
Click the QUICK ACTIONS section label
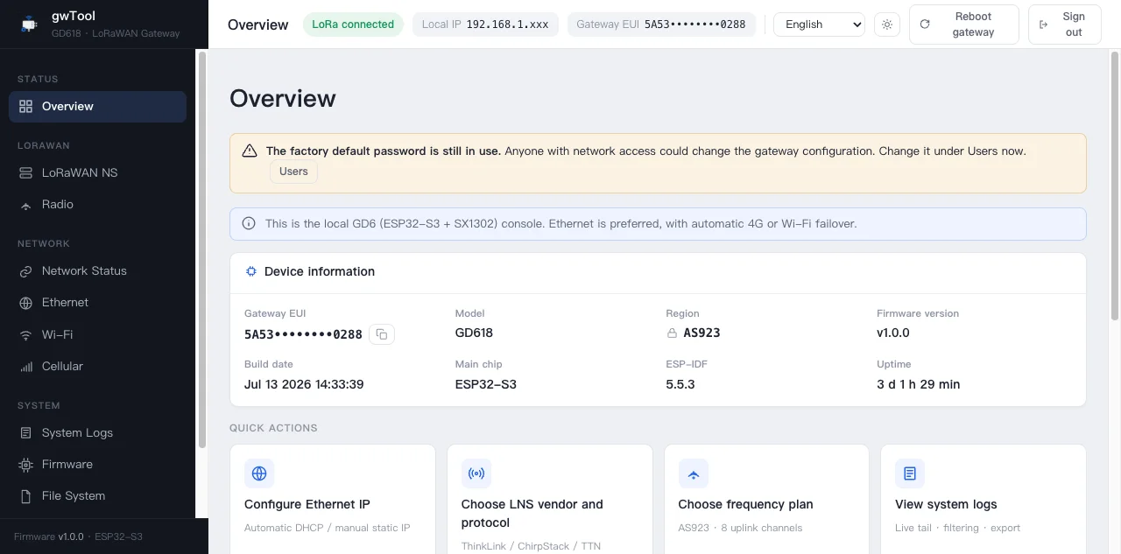pyautogui.click(x=273, y=428)
